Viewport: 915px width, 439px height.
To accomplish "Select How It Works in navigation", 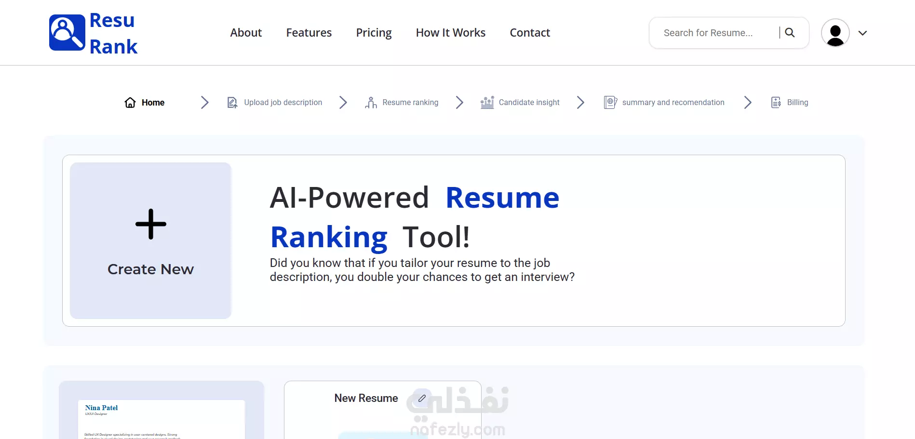I will [x=451, y=33].
